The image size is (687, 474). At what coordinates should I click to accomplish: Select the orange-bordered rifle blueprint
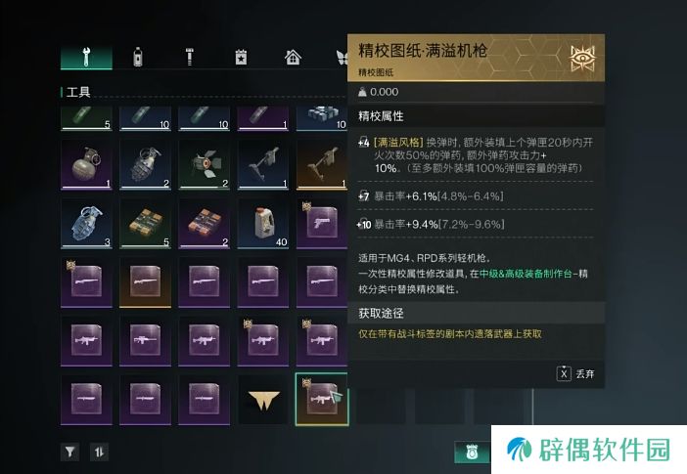pyautogui.click(x=145, y=282)
